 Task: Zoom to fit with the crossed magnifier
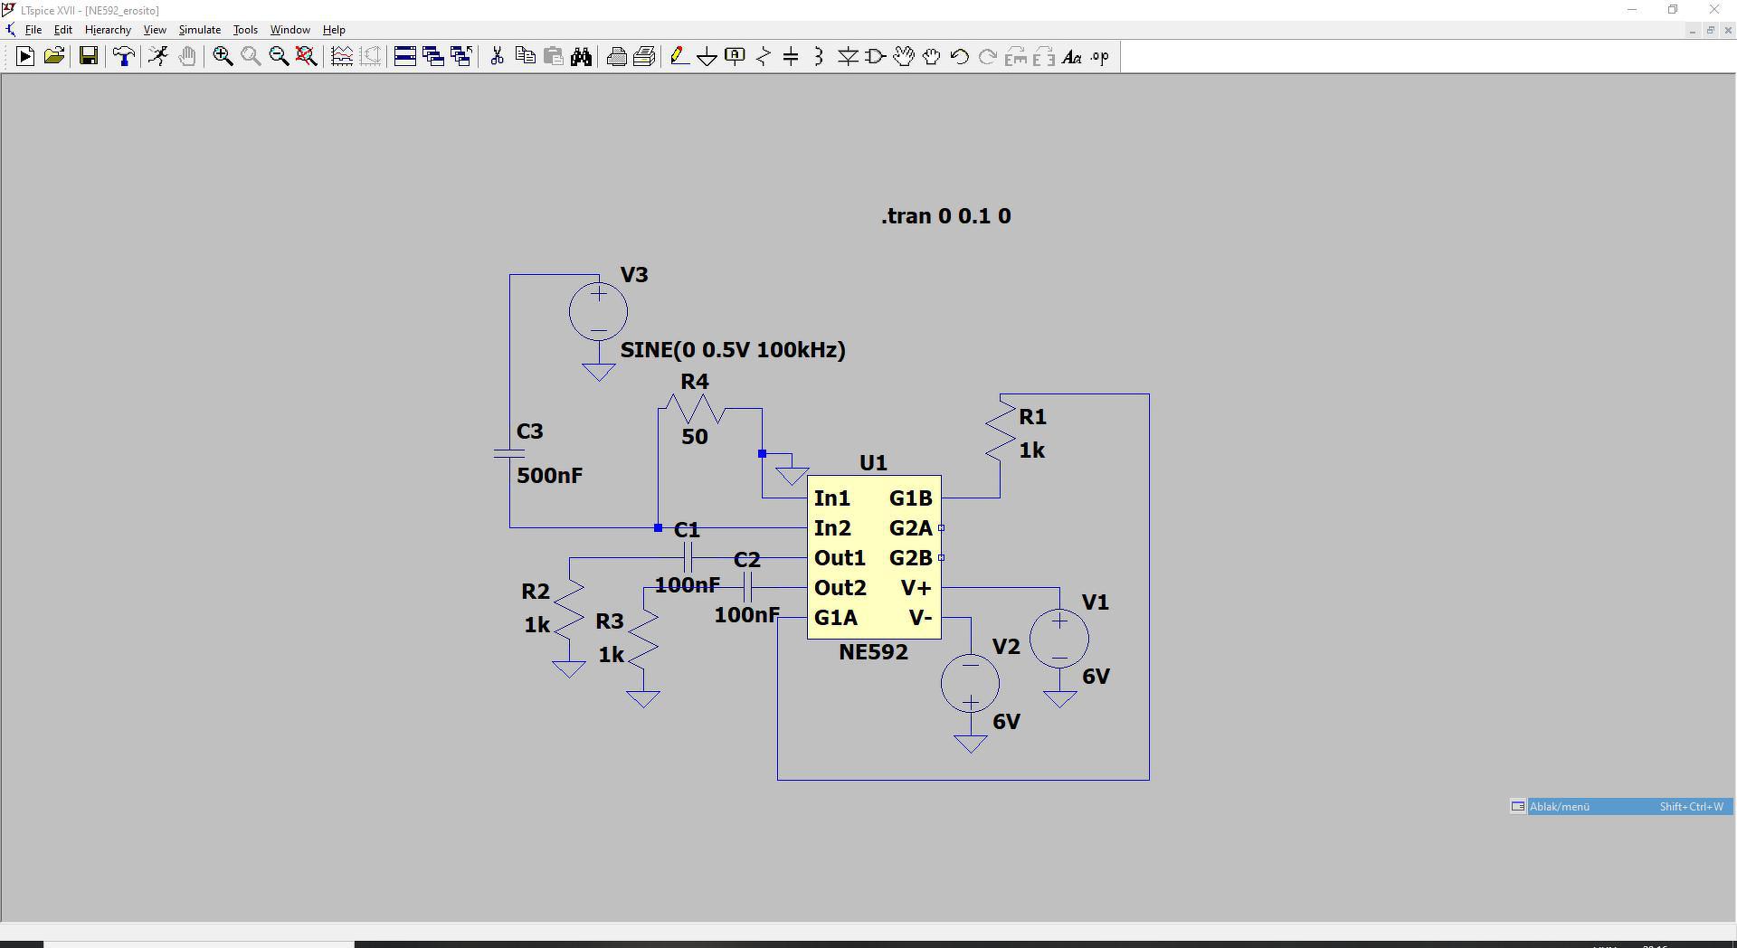(x=307, y=57)
